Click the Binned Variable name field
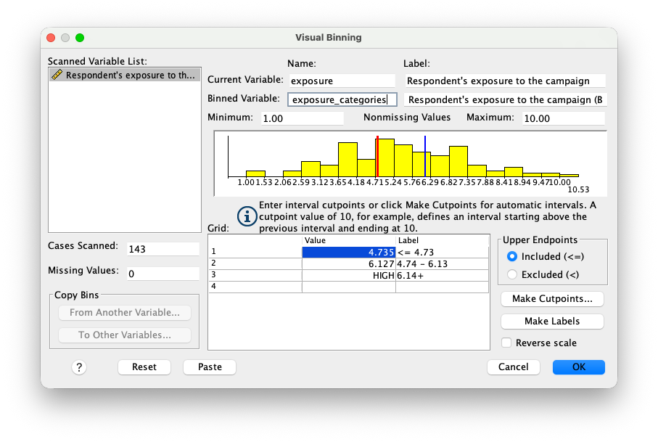This screenshot has height=442, width=658. [342, 99]
